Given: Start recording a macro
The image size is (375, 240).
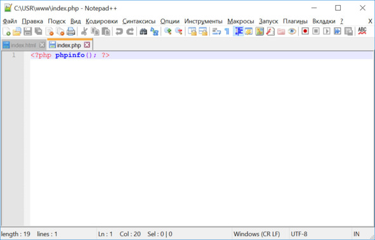Looking at the screenshot, I should (305, 31).
